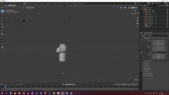This screenshot has height=95, width=169.
Task: Open the Output properties tab icon
Action: tap(141, 42)
